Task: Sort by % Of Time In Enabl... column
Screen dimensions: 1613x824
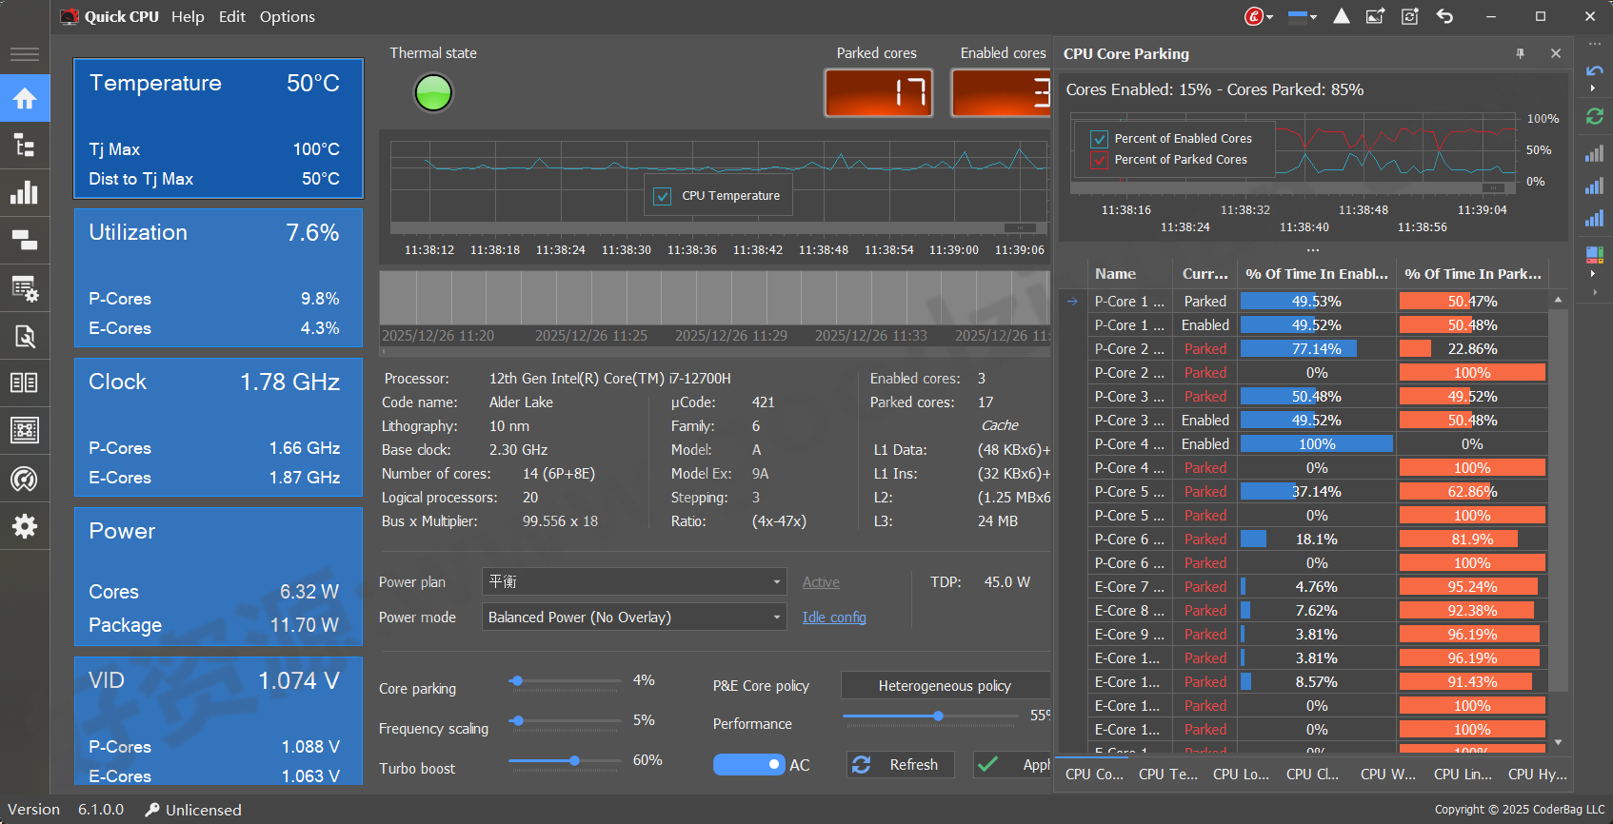Action: coord(1316,274)
